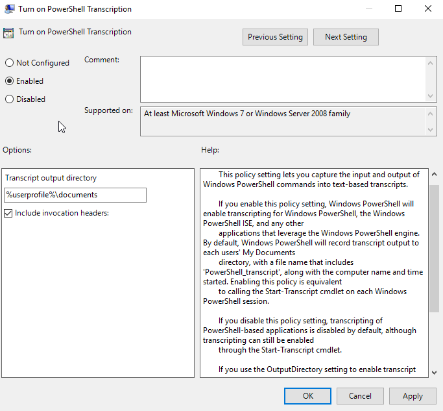Click the Comment box scroll up arrow
The height and width of the screenshot is (411, 443).
430,64
